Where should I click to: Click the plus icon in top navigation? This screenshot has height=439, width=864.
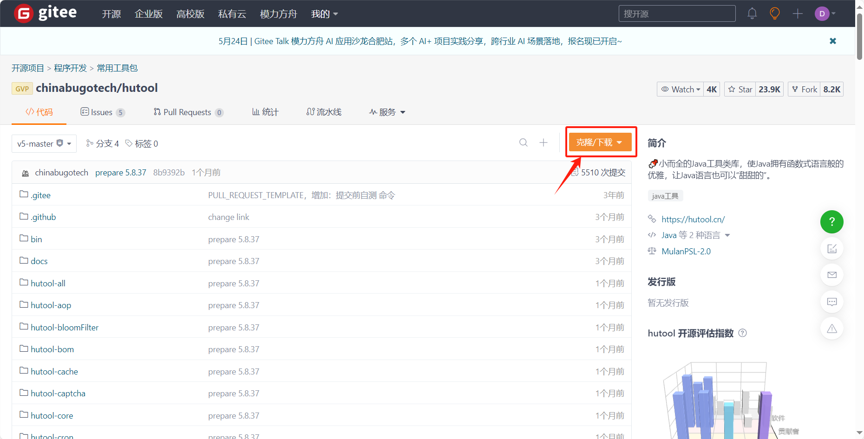798,13
